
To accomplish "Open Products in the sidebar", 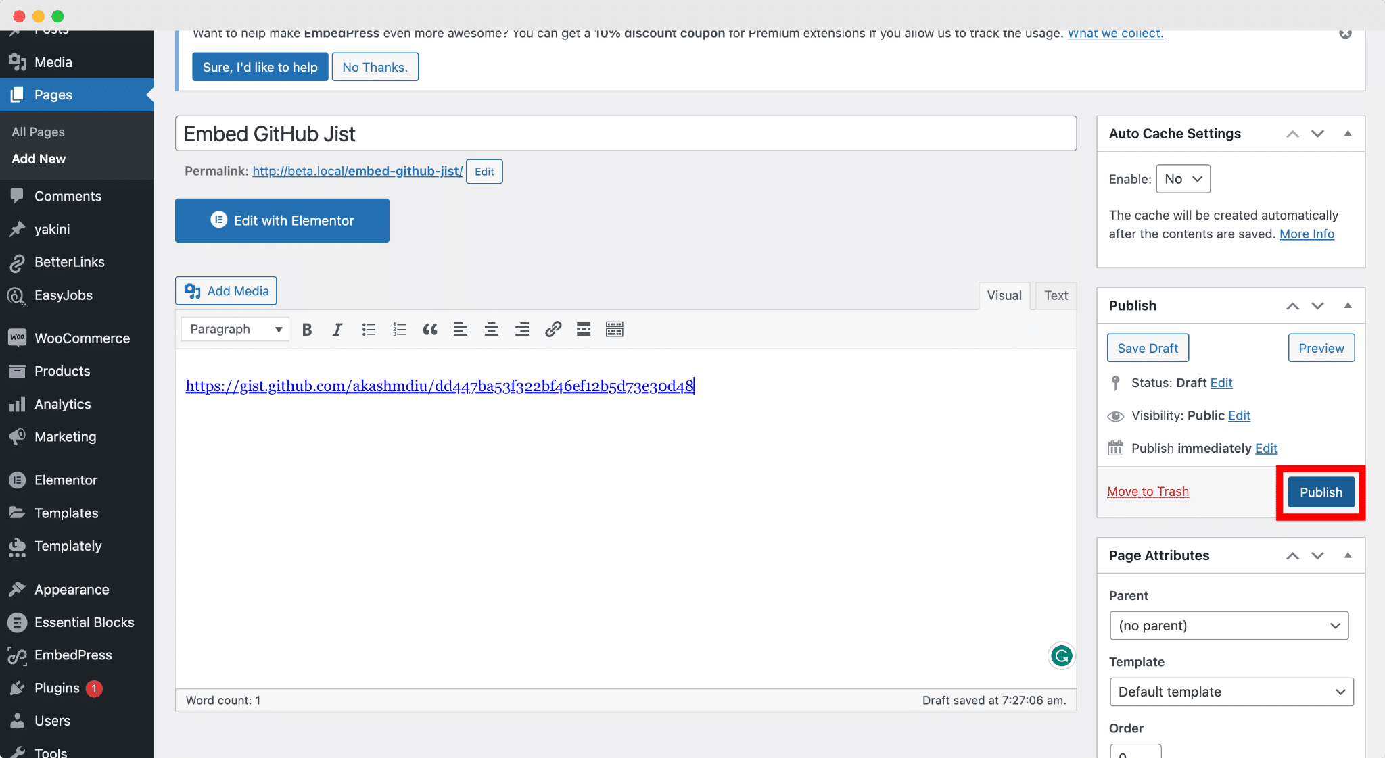I will [x=77, y=371].
